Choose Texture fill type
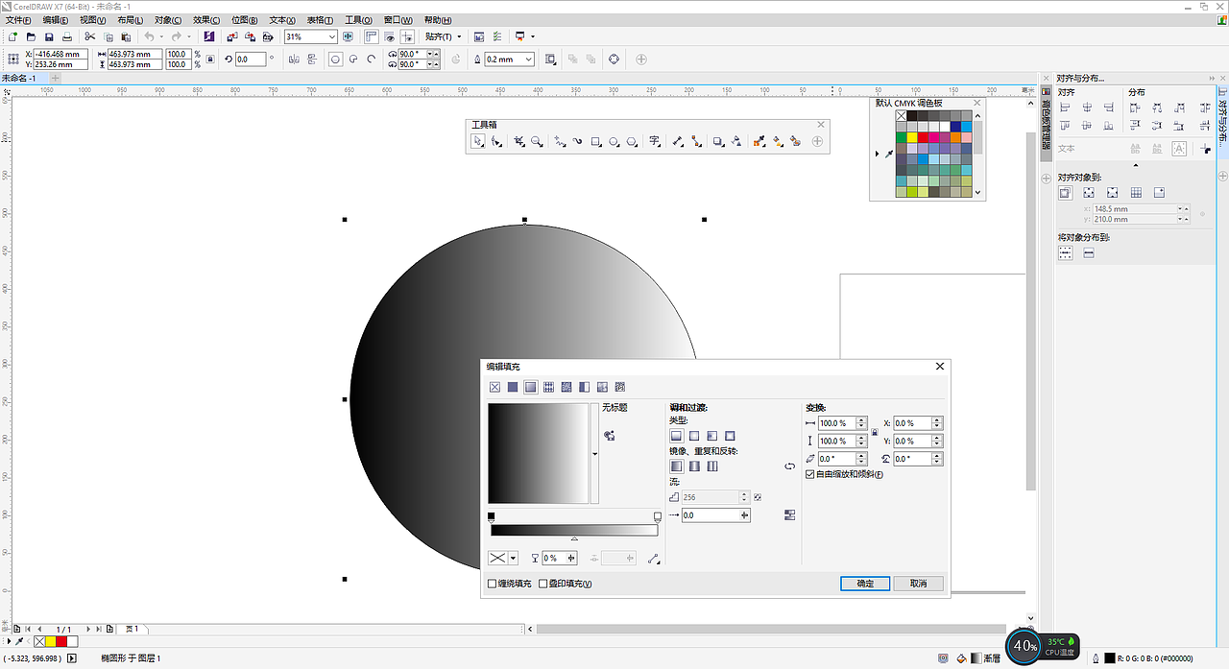 coord(602,387)
